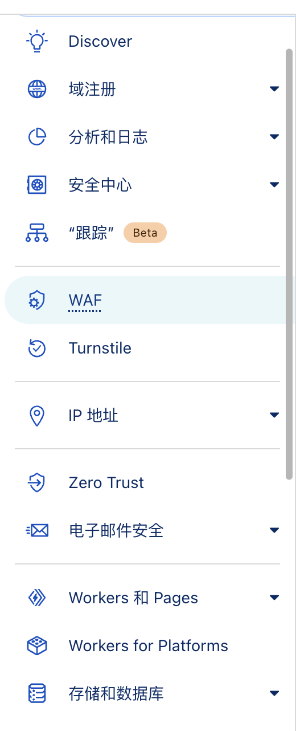Select Turnstile in the sidebar

[100, 348]
